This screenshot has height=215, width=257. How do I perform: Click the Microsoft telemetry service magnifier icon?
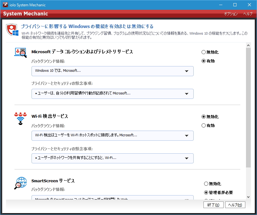(x=20, y=53)
